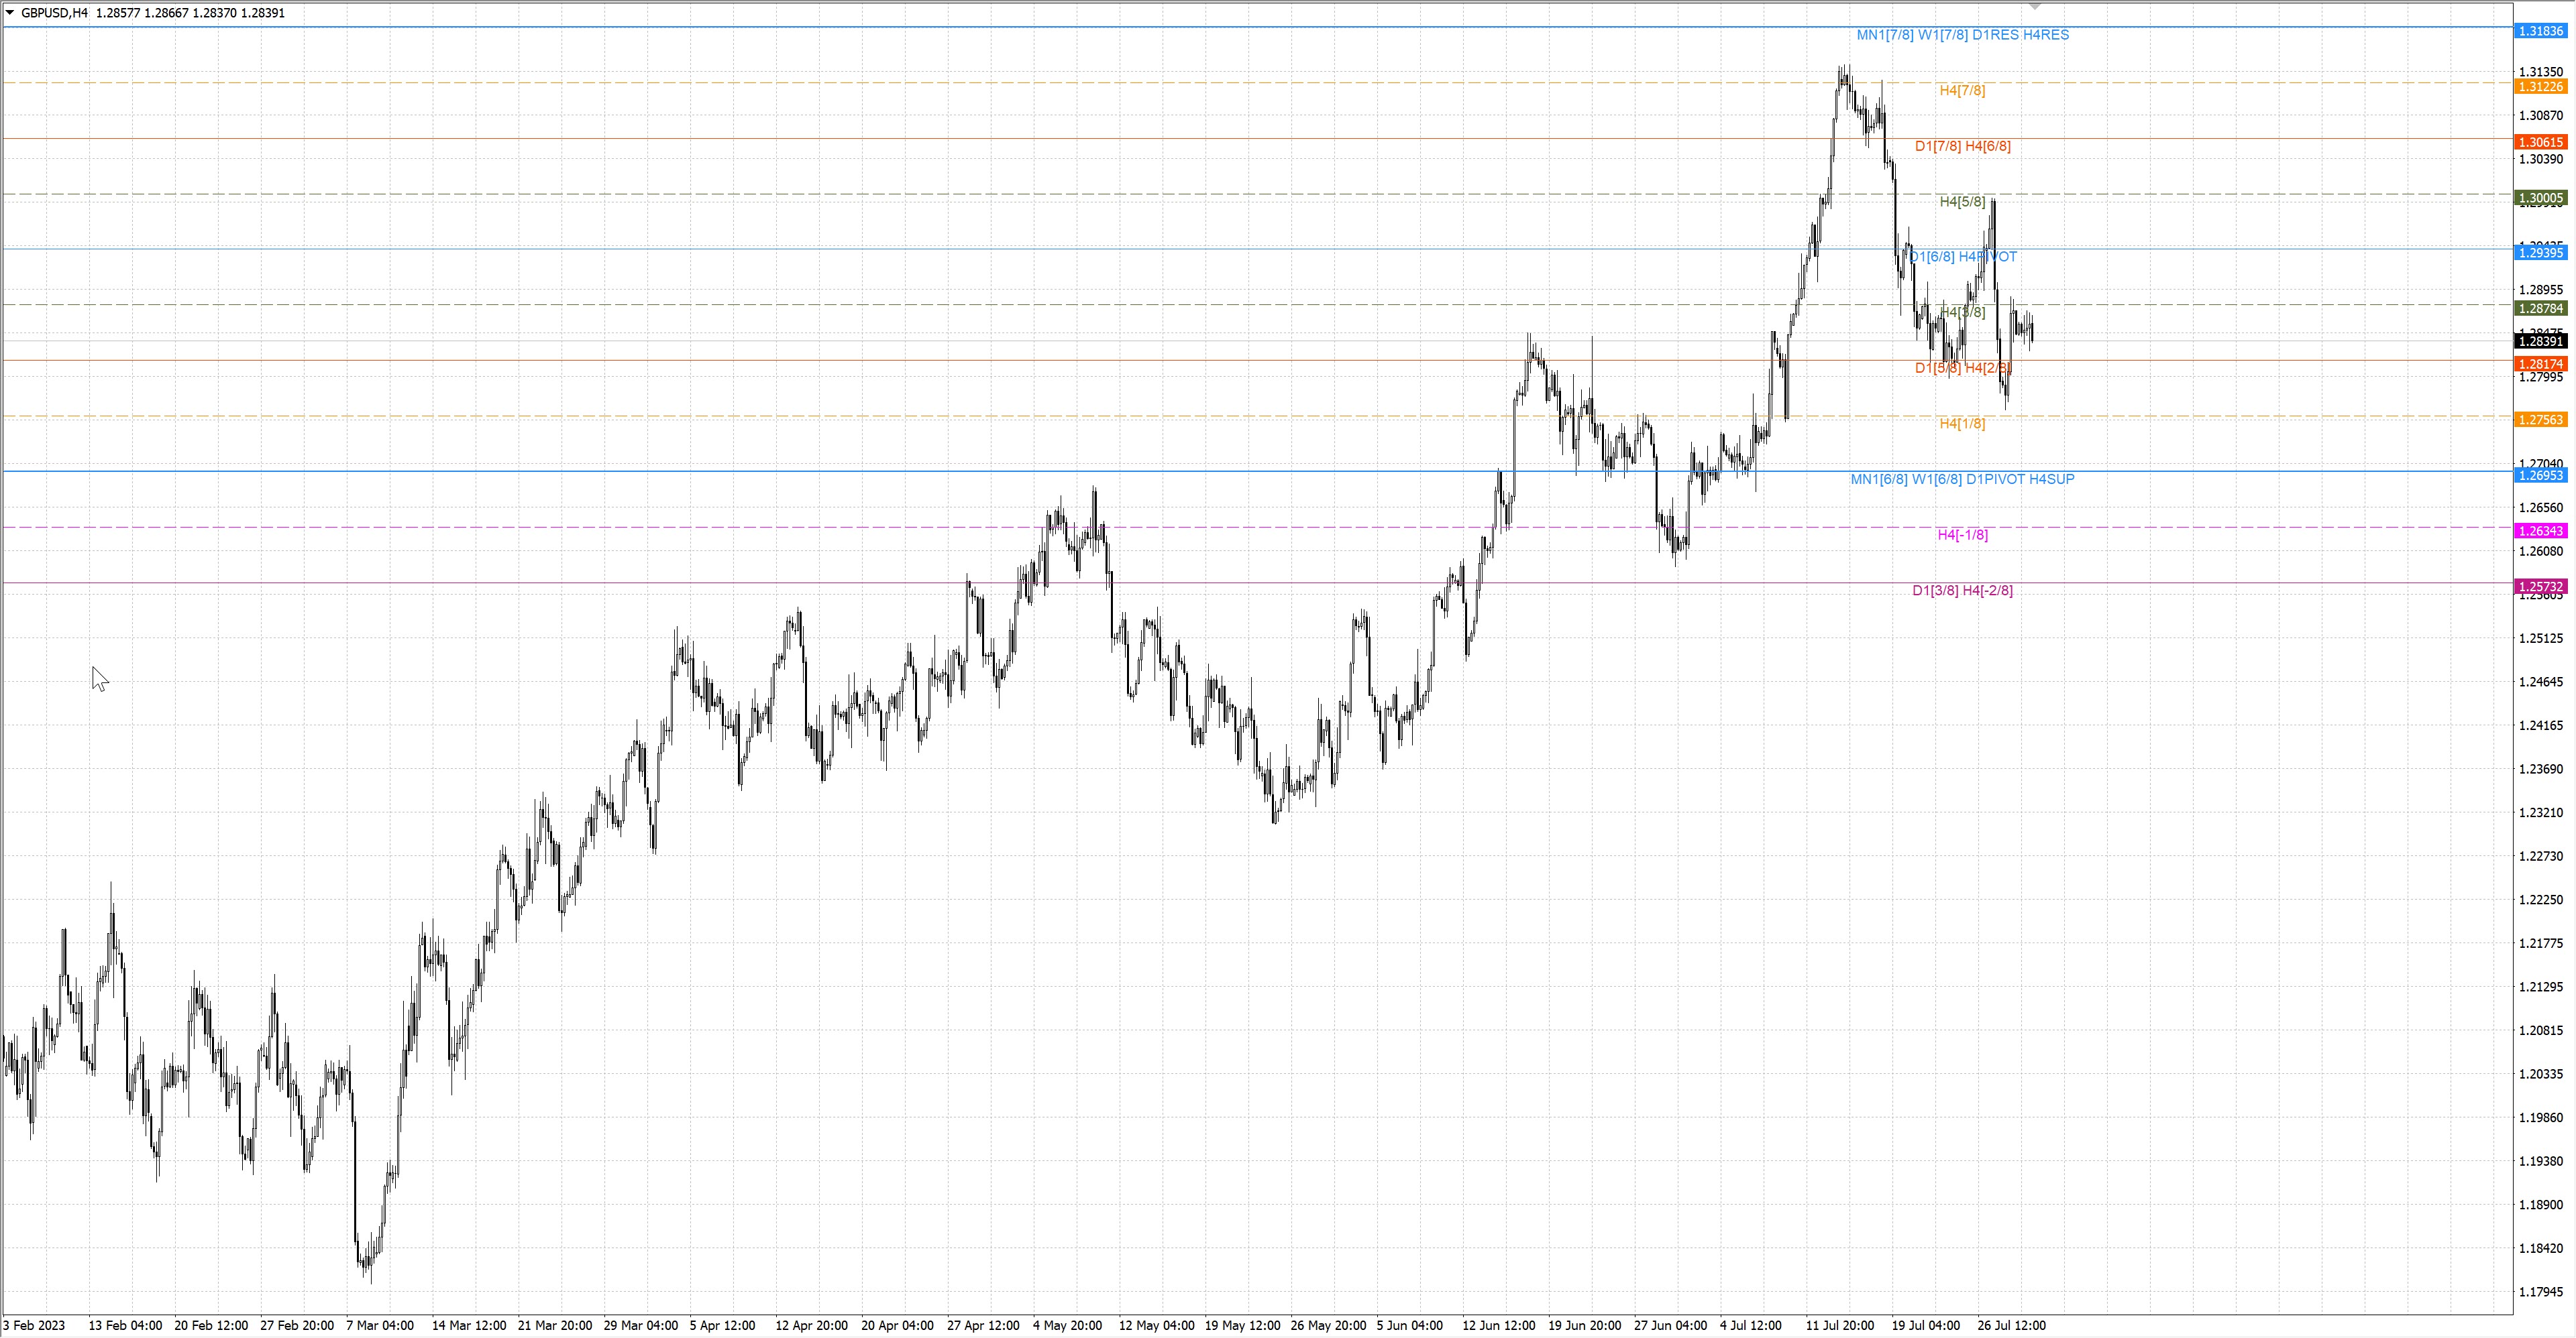Image resolution: width=2576 pixels, height=1338 pixels.
Task: Click the 26 Jul 12:00 date on time axis
Action: click(x=2011, y=1326)
